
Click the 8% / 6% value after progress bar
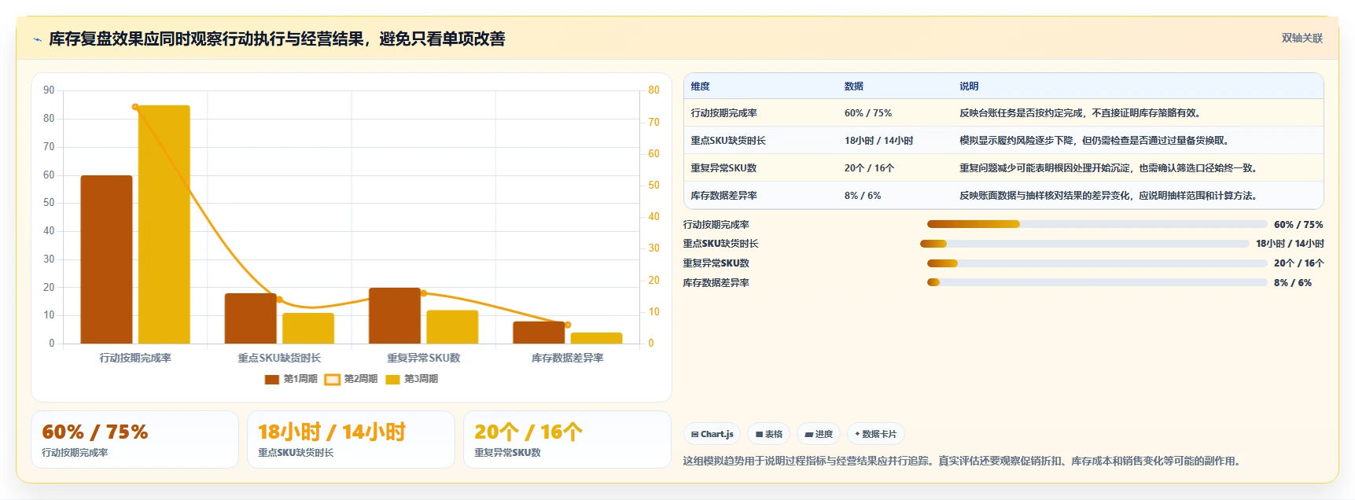click(1293, 283)
